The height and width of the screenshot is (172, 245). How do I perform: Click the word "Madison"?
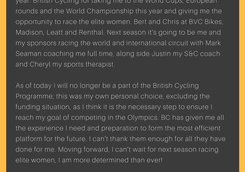coord(29,32)
